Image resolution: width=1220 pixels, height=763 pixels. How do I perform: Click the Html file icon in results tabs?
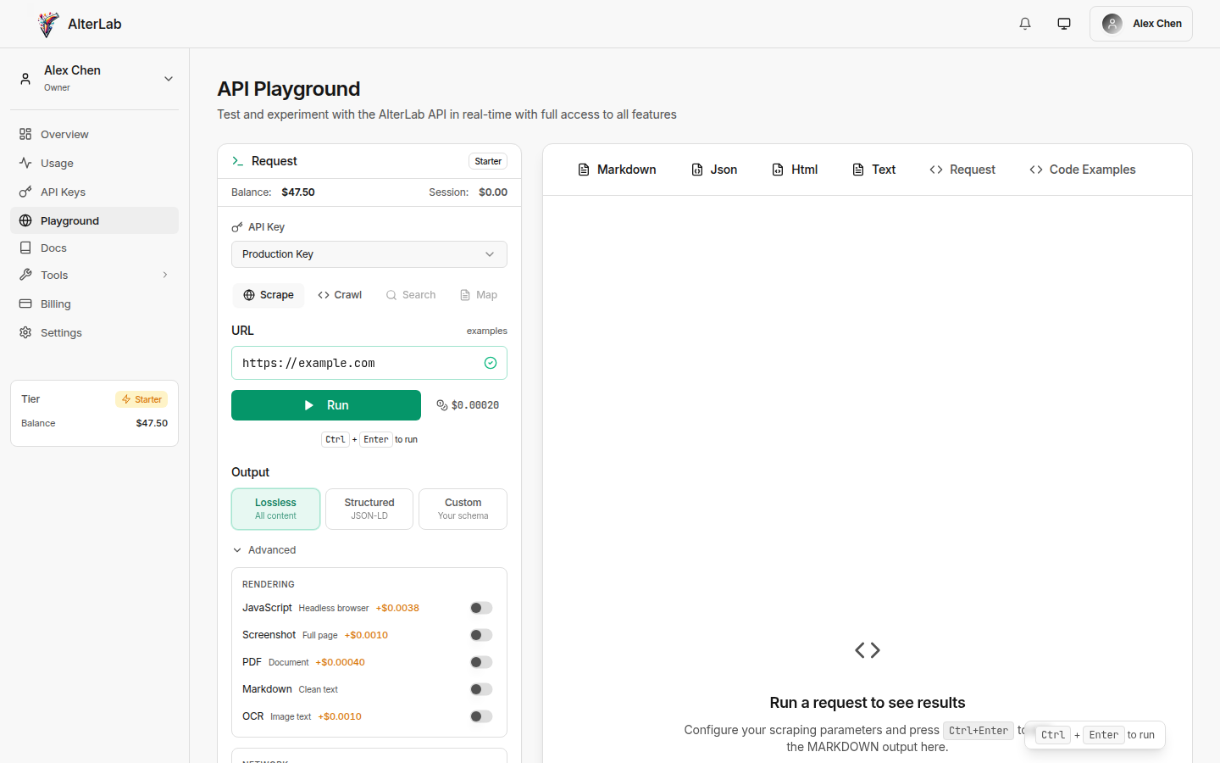coord(778,170)
